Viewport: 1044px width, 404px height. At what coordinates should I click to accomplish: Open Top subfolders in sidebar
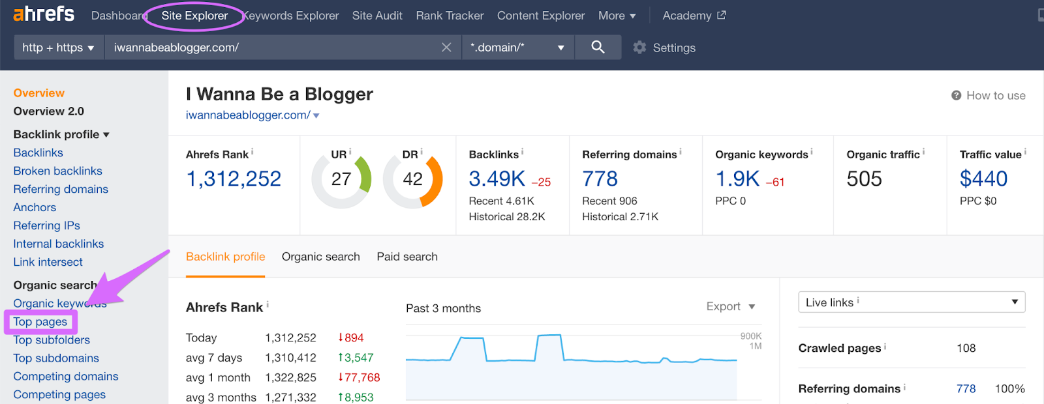click(52, 340)
